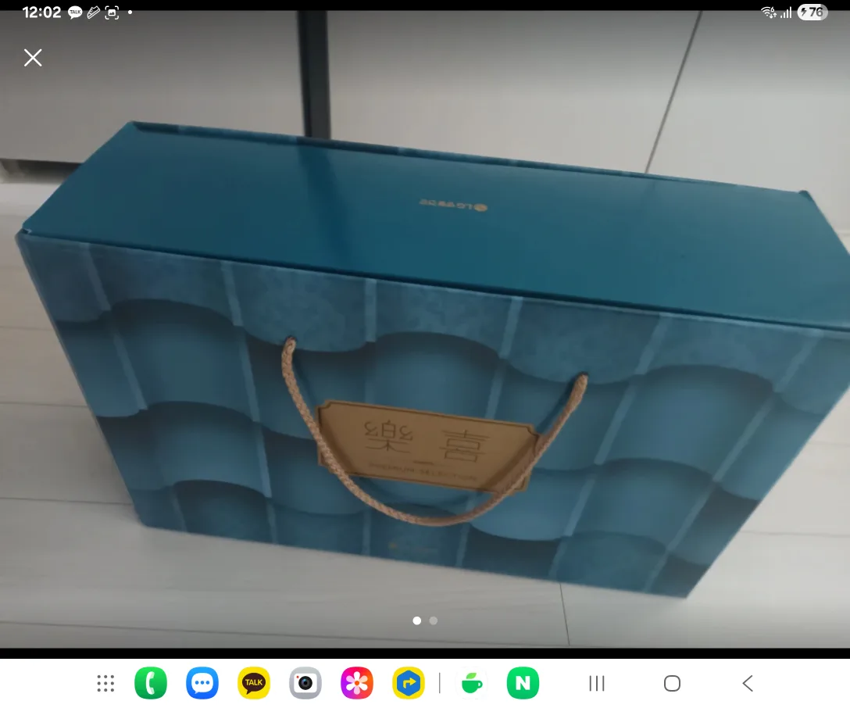Tap the Wi-Fi signal status icon
Screen dimensions: 850x708
pos(769,13)
